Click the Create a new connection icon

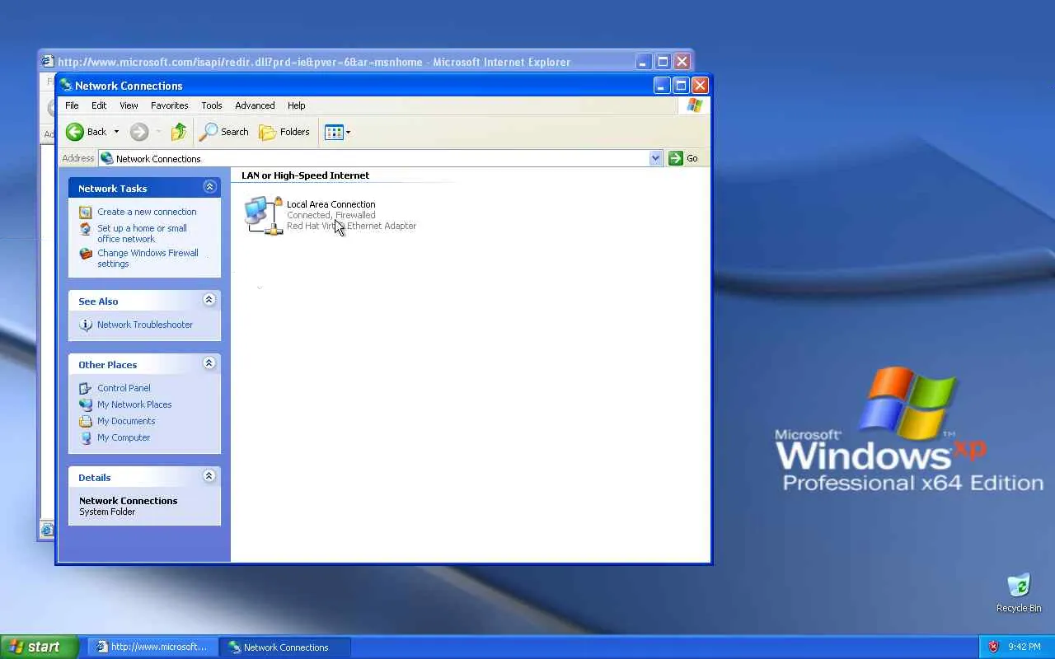click(85, 212)
